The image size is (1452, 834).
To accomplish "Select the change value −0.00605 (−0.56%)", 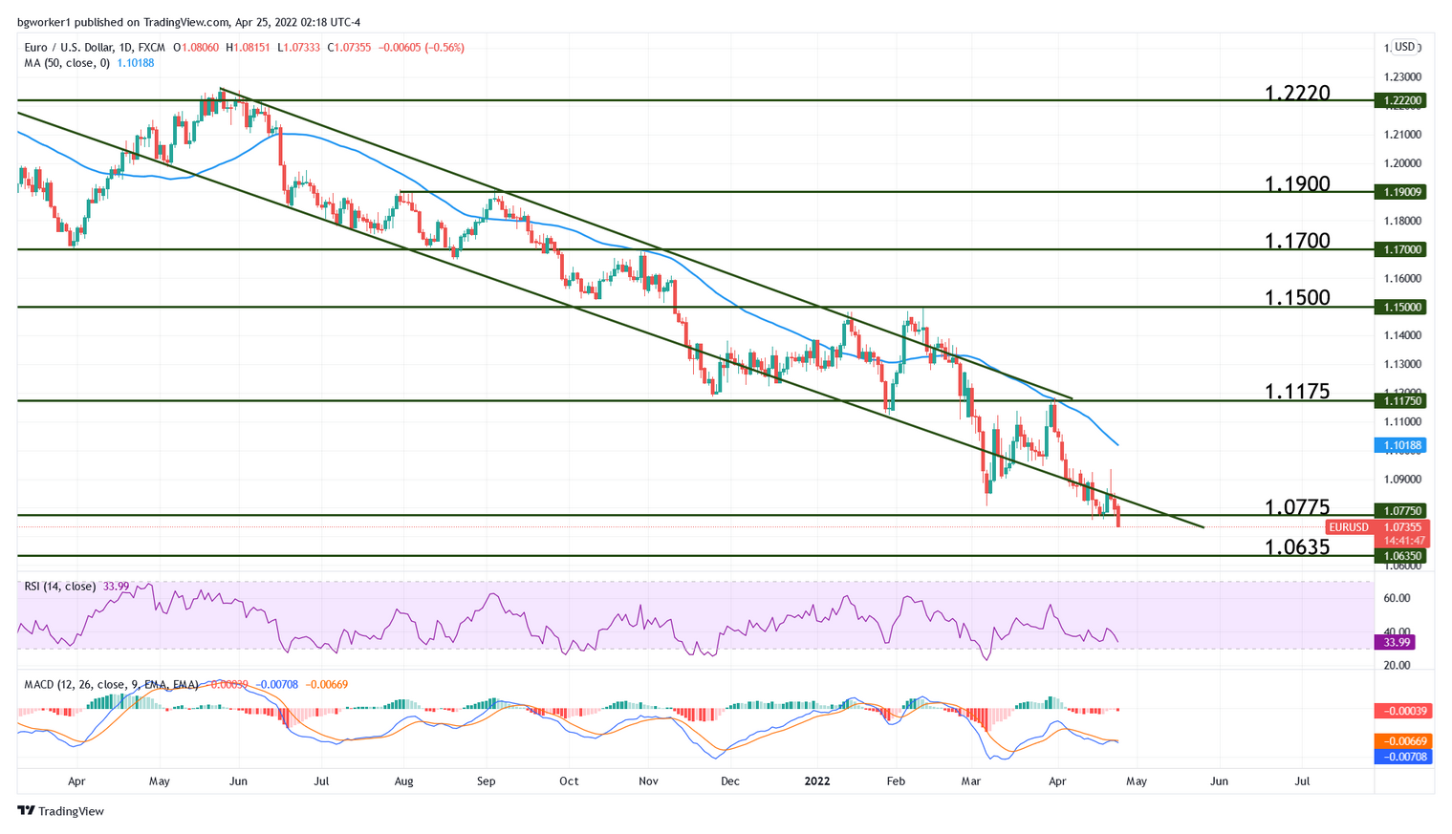I will tap(421, 47).
